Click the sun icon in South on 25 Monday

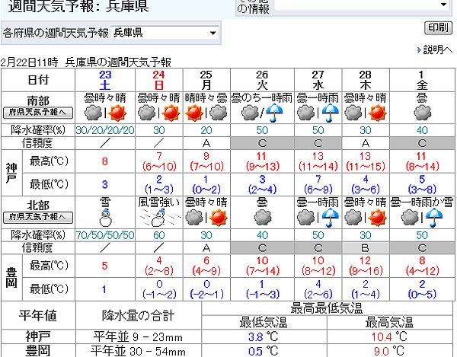pos(193,113)
